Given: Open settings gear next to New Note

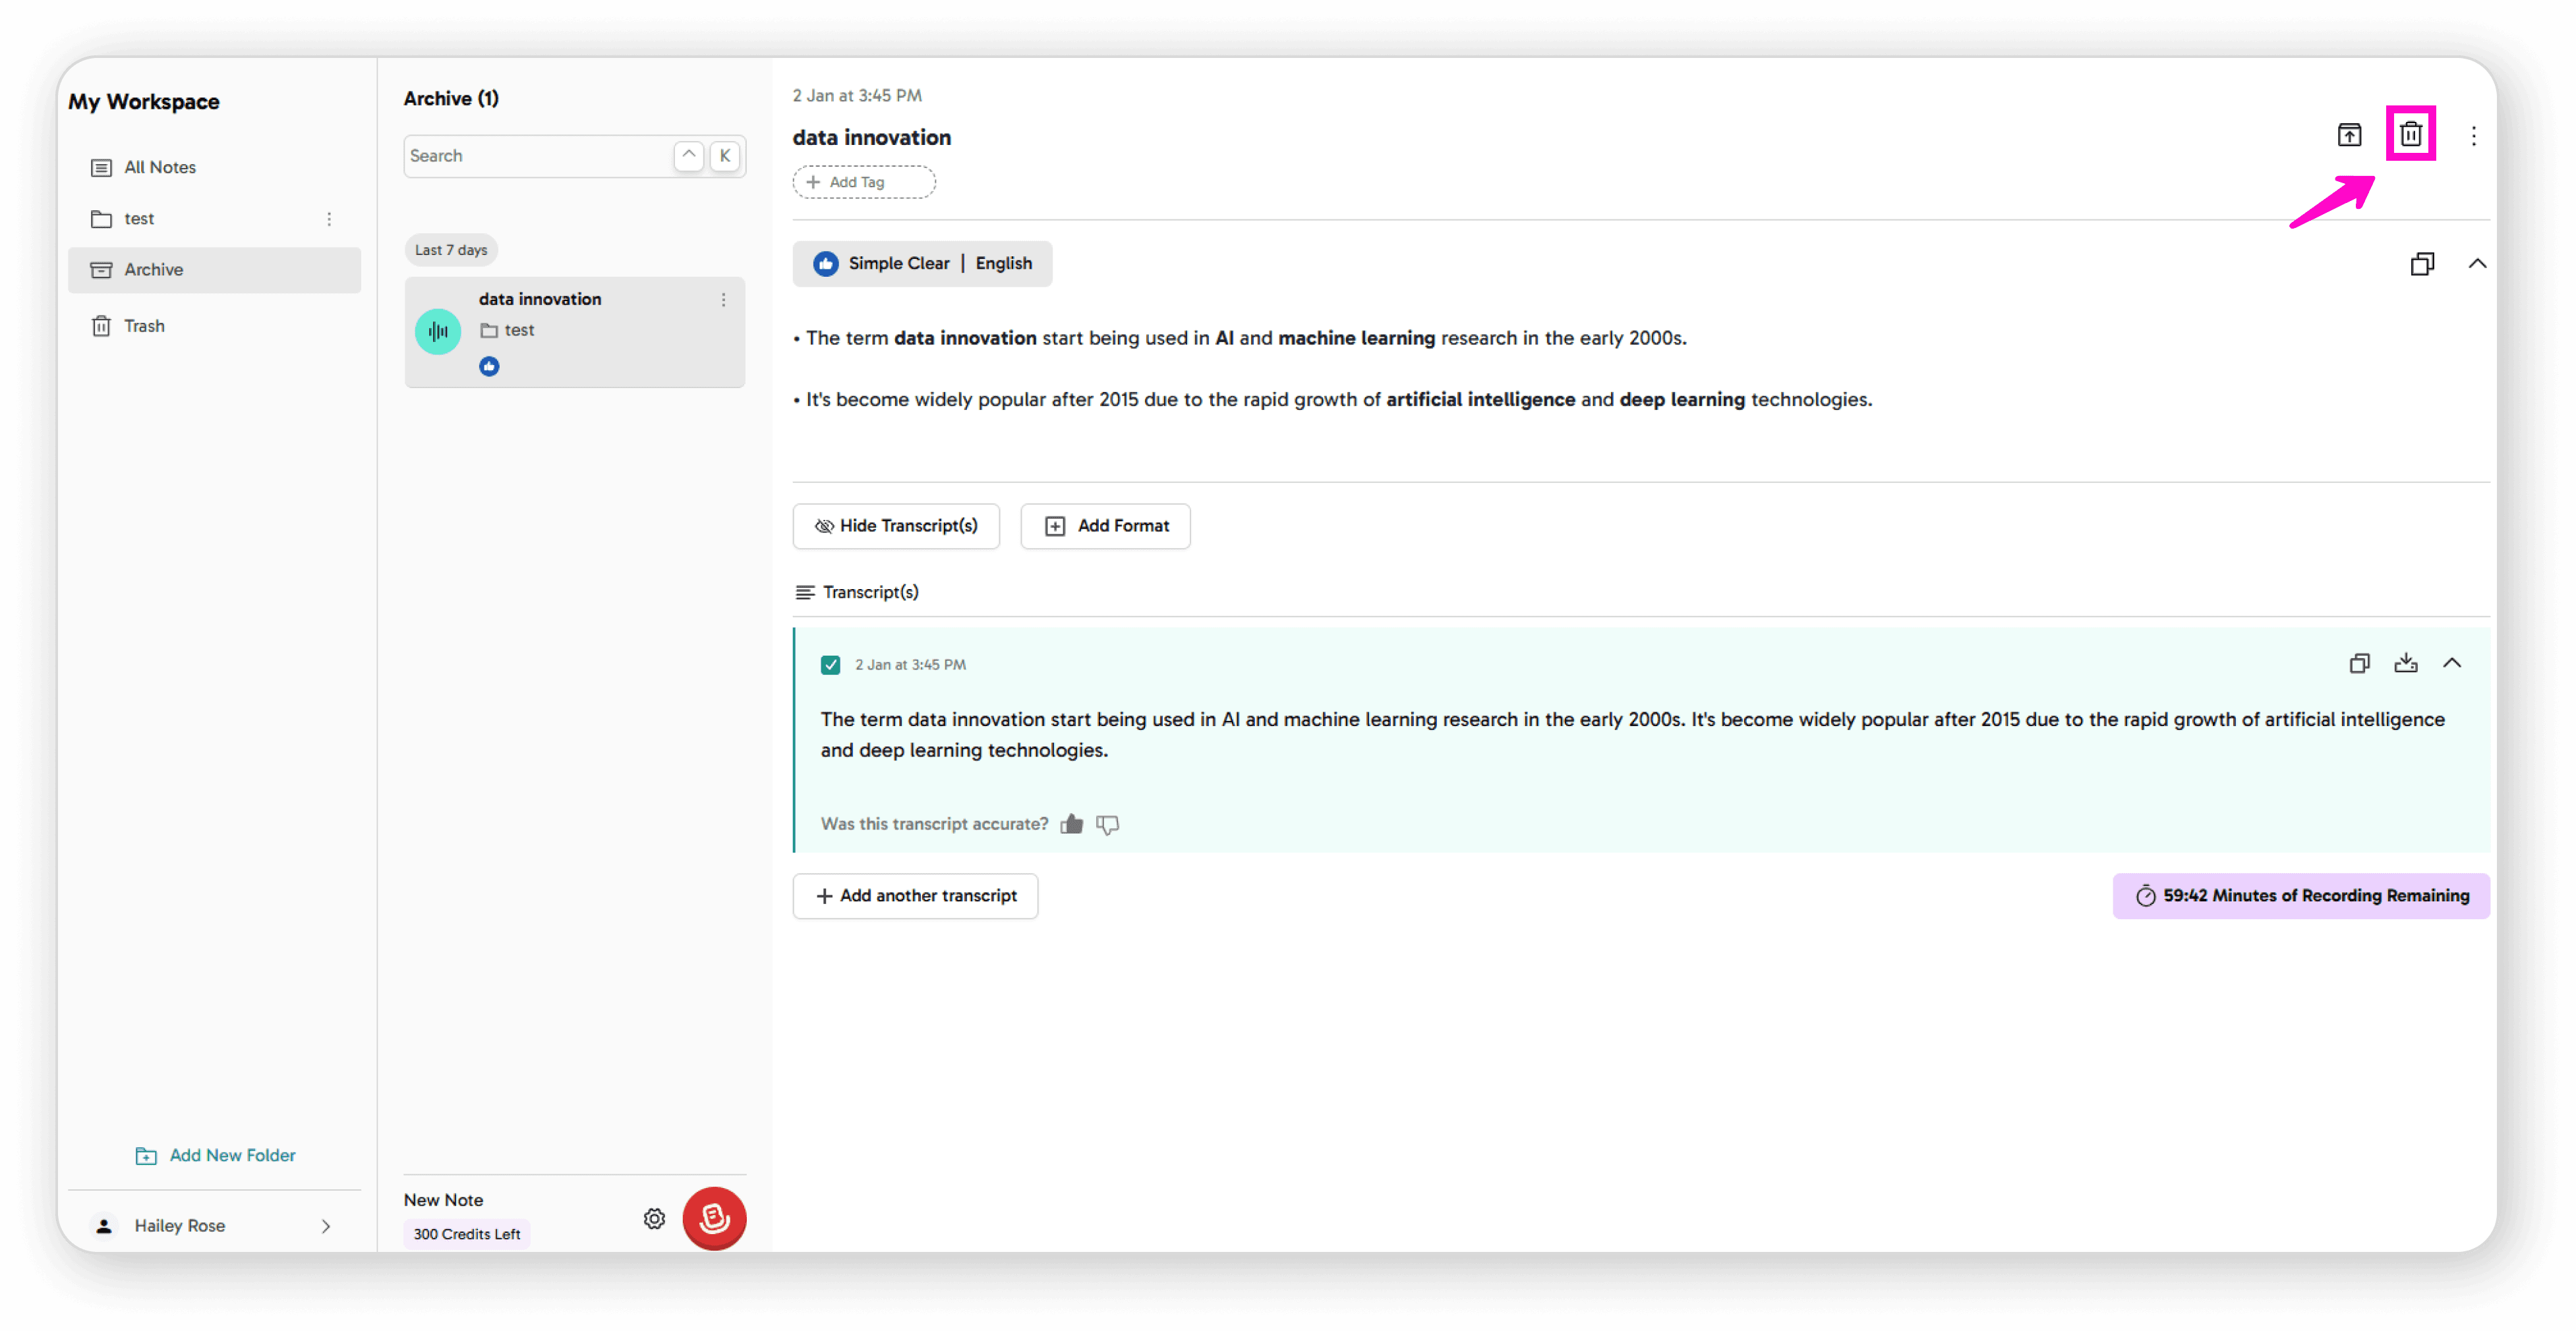Looking at the screenshot, I should coord(654,1218).
